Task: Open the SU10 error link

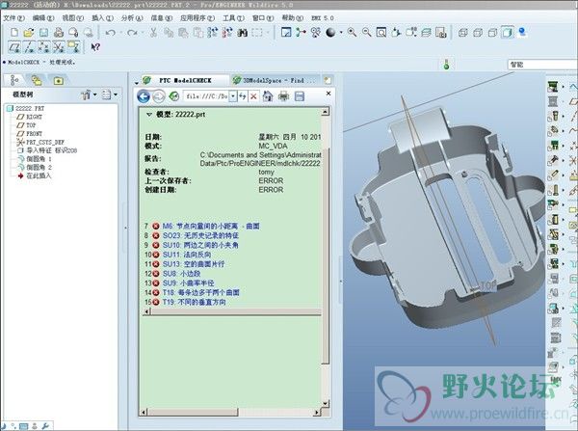Action: [200, 245]
